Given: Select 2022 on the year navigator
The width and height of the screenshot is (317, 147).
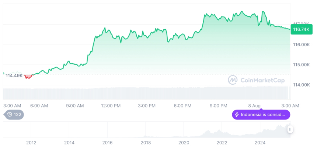Looking at the screenshot, I should 222,142.
